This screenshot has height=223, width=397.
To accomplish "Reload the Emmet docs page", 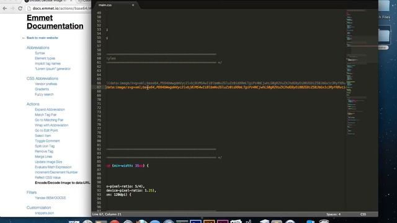I will coord(20,8).
